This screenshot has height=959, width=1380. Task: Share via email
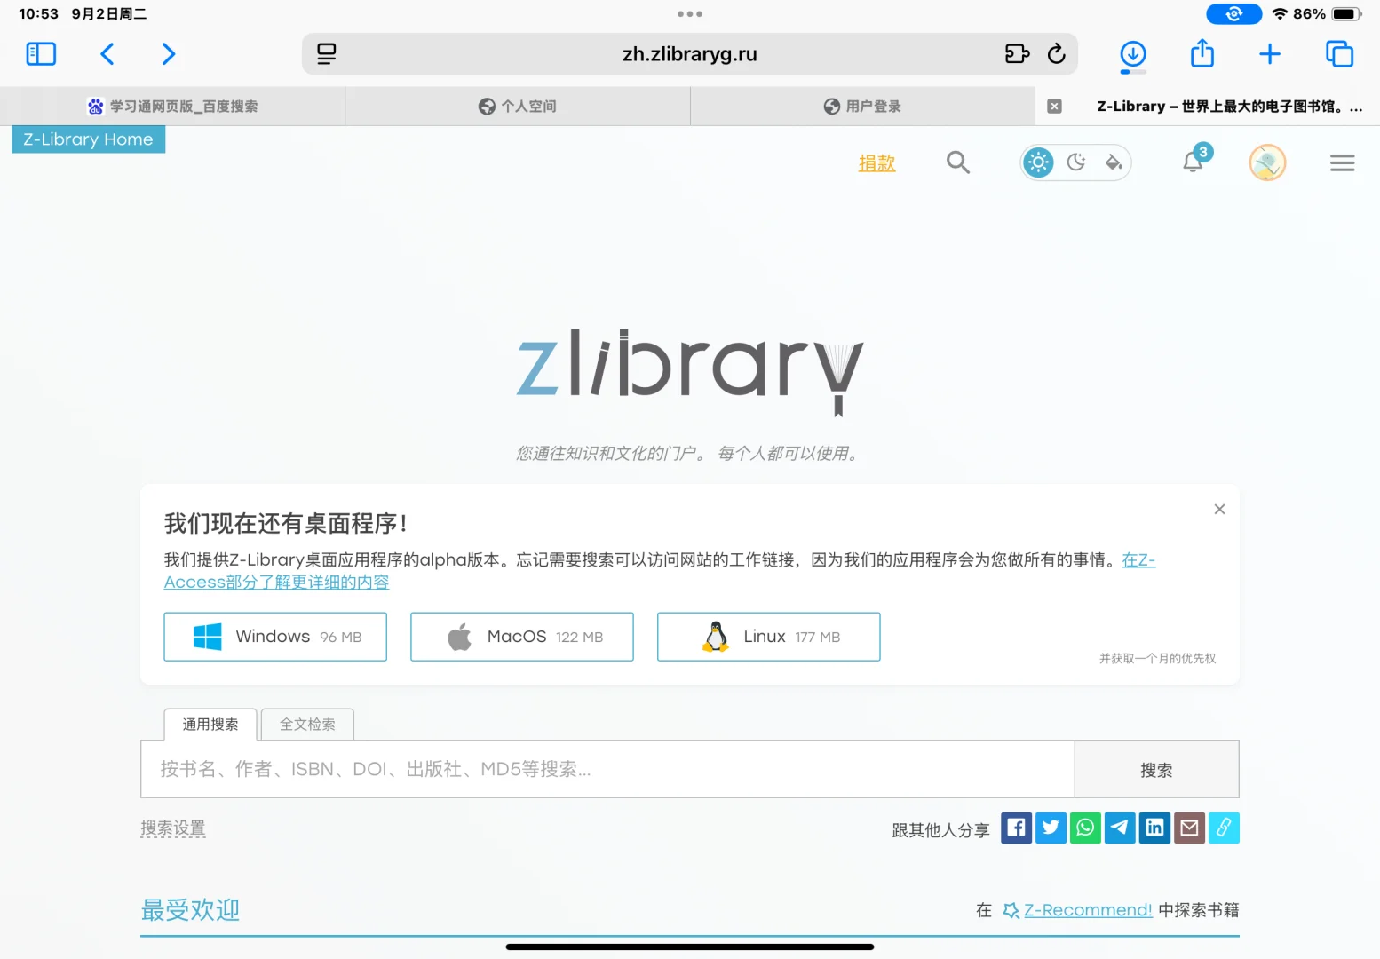[x=1189, y=828]
